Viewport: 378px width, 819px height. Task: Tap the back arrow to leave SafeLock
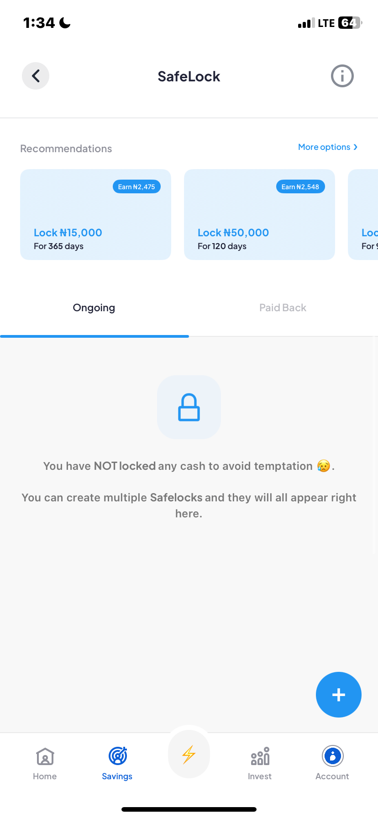click(x=35, y=76)
